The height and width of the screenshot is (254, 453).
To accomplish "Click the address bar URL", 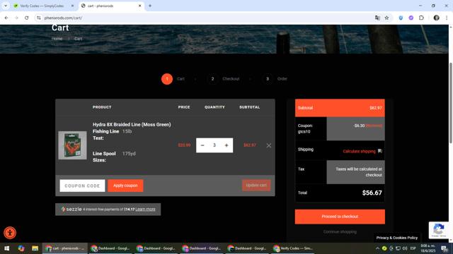I will 63,18.
